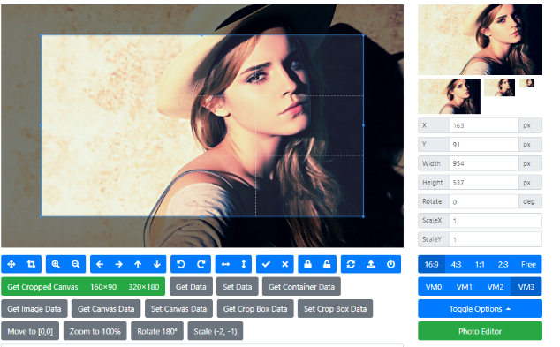Rotate image counterclockwise
This screenshot has width=560, height=347.
181,264
